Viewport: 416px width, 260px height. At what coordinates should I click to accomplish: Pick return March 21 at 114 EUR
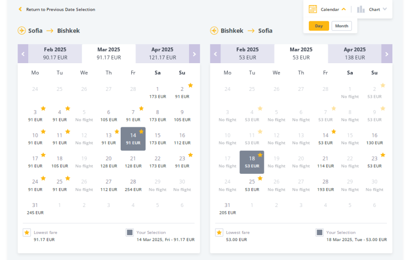(325, 162)
